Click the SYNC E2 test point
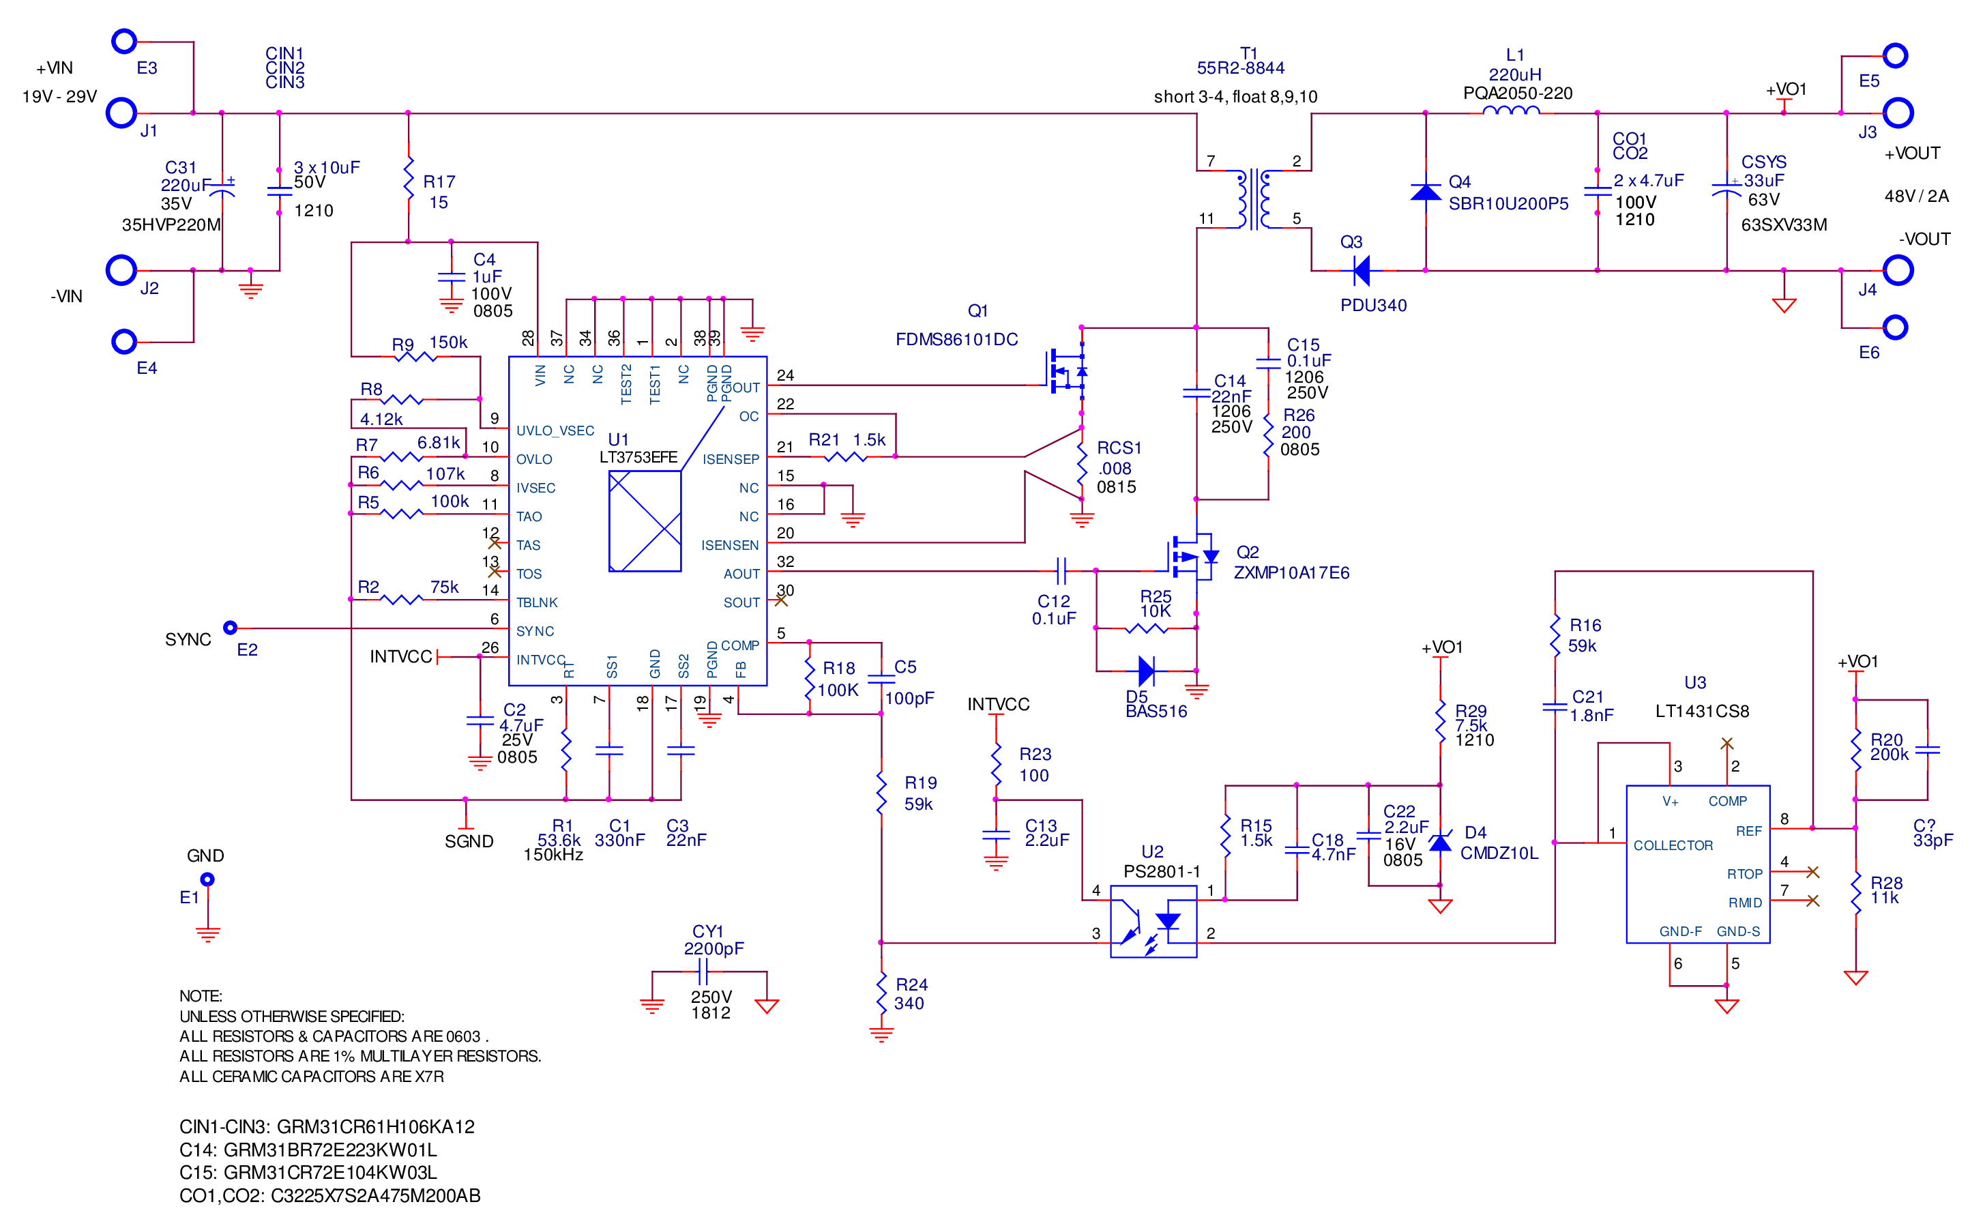 coord(231,628)
